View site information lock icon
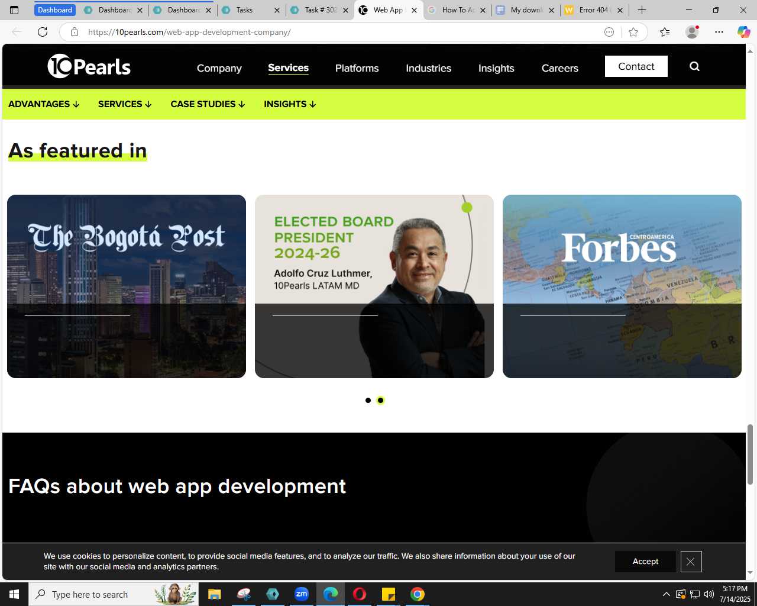This screenshot has height=606, width=757. (75, 32)
